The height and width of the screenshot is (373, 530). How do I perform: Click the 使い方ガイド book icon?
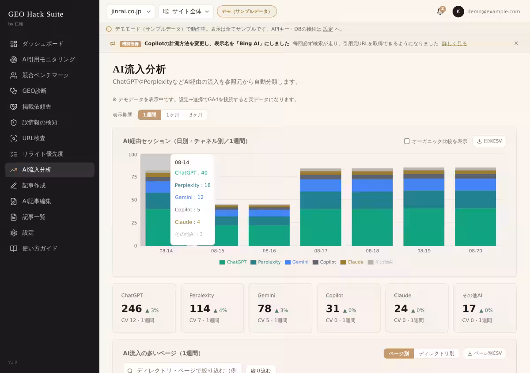(x=14, y=248)
